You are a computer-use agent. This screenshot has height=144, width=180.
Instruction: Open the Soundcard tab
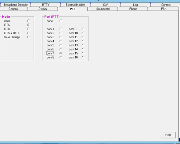(x=103, y=9)
